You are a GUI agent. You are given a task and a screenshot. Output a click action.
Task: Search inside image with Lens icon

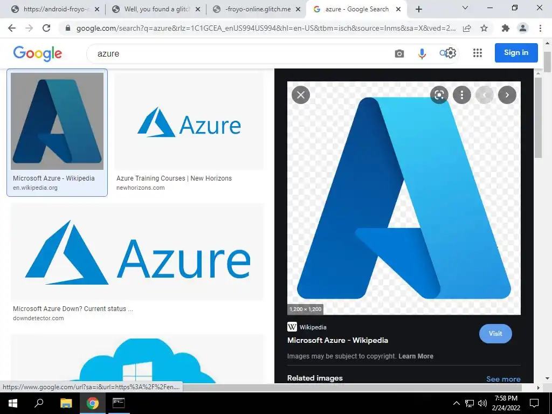click(x=439, y=95)
